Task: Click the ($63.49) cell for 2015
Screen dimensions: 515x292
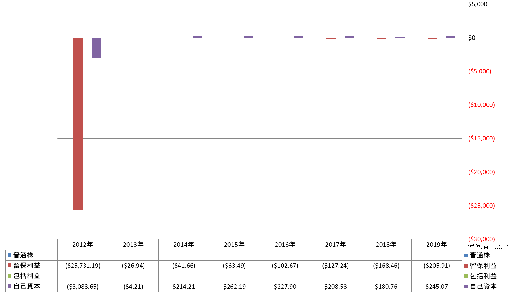Action: [234, 266]
